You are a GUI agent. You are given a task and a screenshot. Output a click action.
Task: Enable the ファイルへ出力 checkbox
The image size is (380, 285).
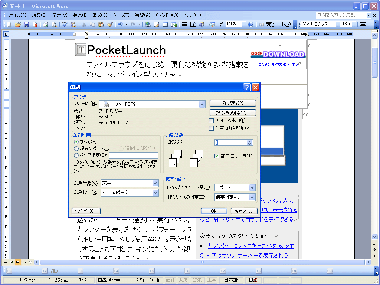212,121
